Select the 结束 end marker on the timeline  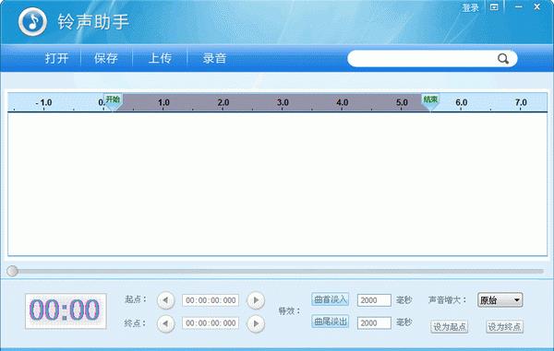click(430, 102)
